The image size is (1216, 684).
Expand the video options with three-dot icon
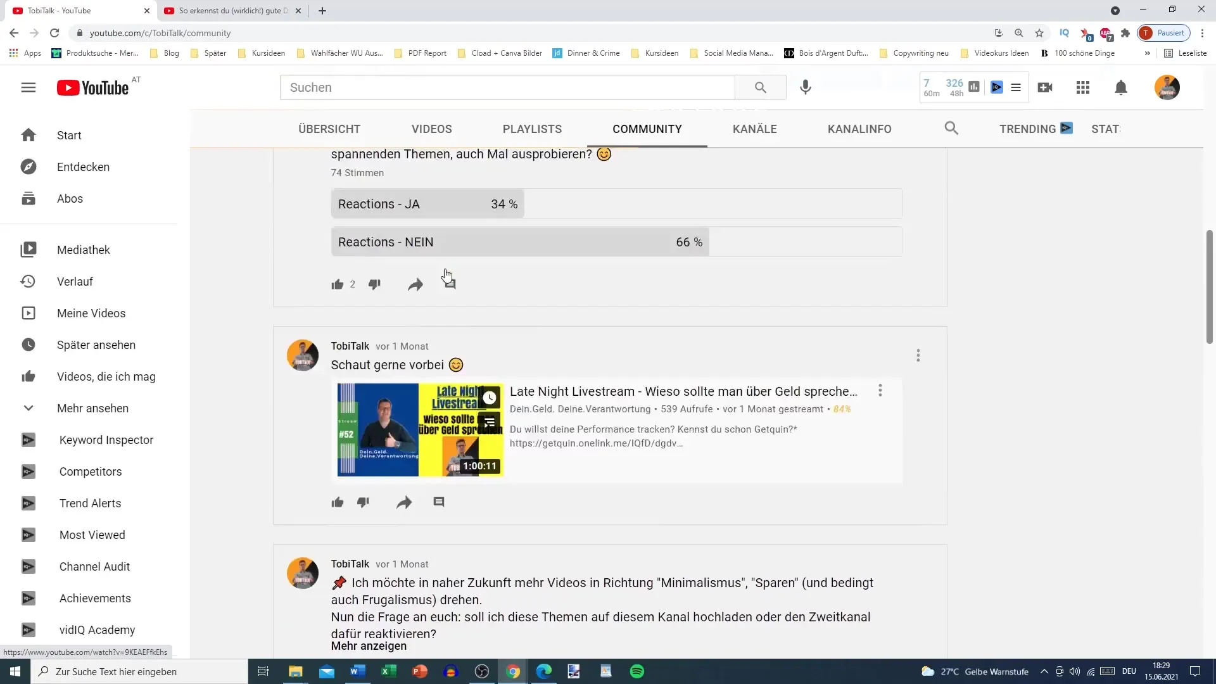(880, 391)
